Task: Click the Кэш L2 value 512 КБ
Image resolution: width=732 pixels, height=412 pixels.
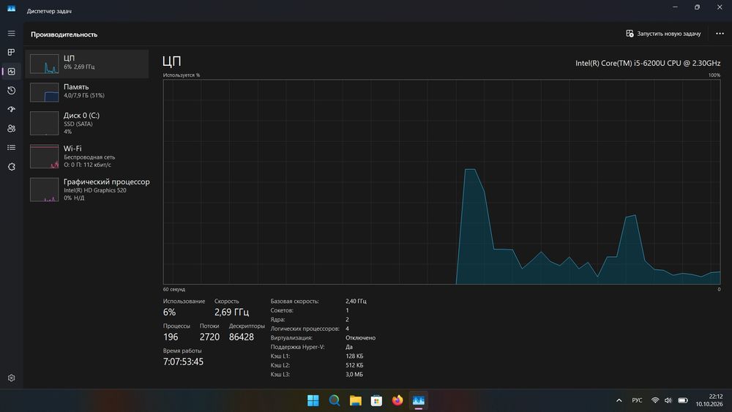Action: pyautogui.click(x=354, y=365)
